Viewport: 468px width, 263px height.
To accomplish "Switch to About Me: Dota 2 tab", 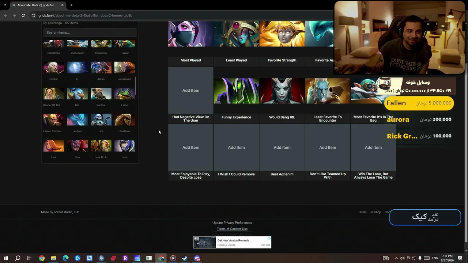I will click(38, 5).
